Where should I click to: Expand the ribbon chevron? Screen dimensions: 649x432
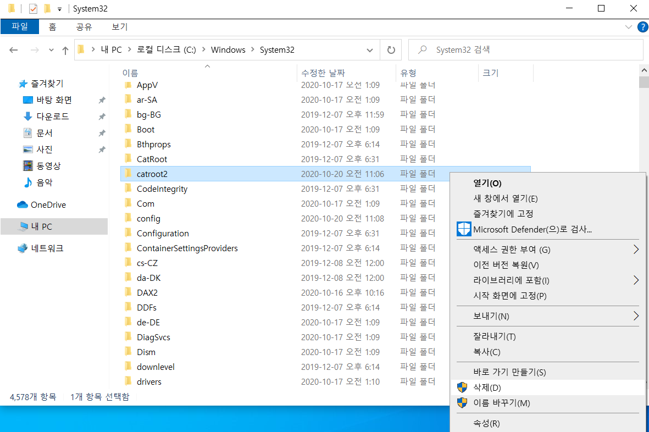click(x=628, y=27)
